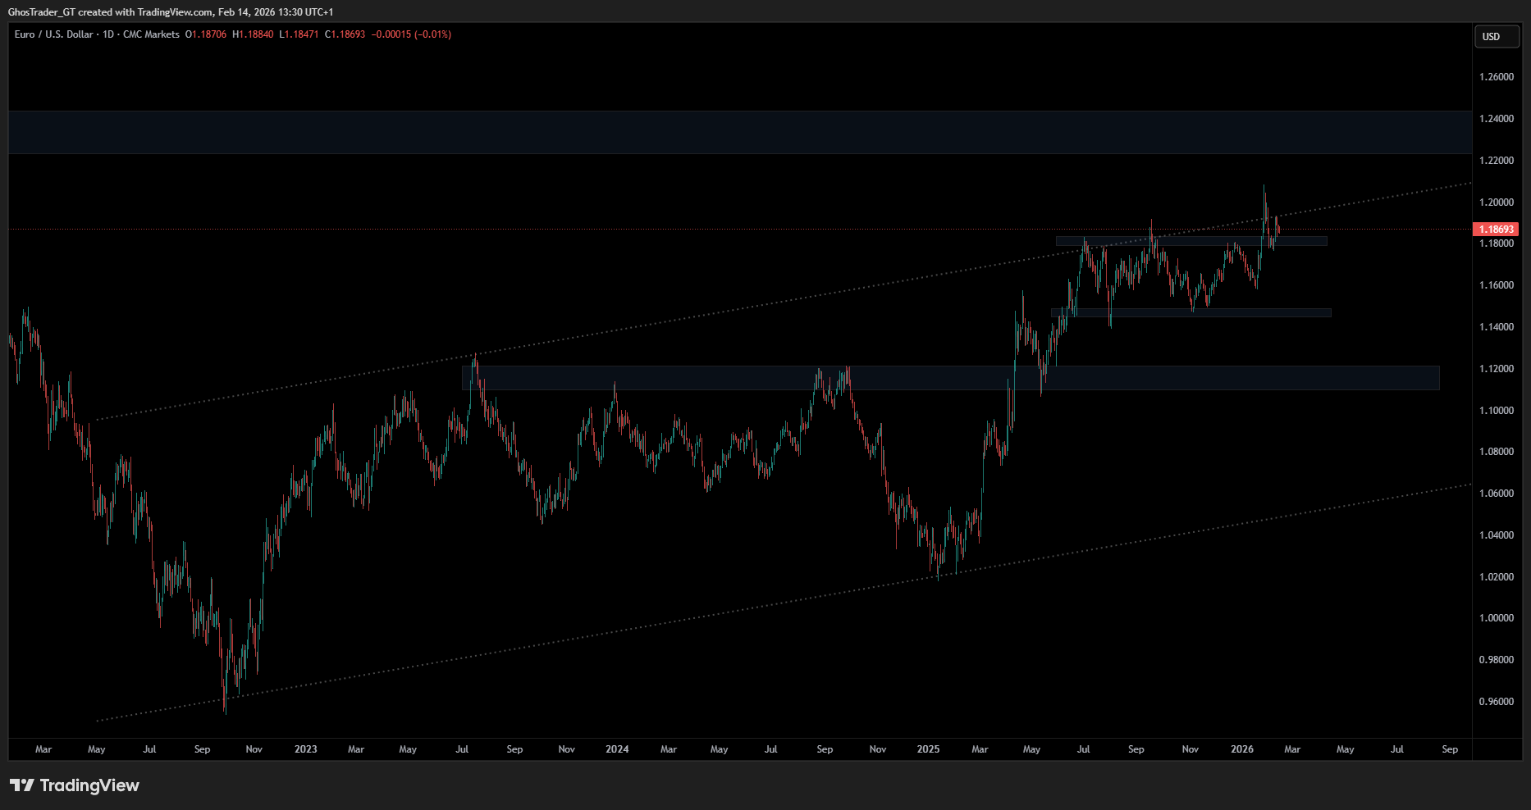The height and width of the screenshot is (810, 1531).
Task: Click the GhosTrader_GT attribution caption
Action: coord(171,12)
